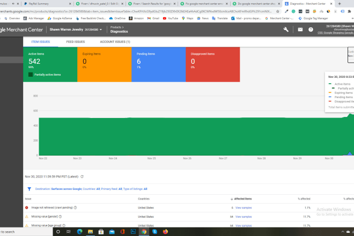Open the mail notifications icon
Screen dimensions: 354x236
(x=300, y=29)
